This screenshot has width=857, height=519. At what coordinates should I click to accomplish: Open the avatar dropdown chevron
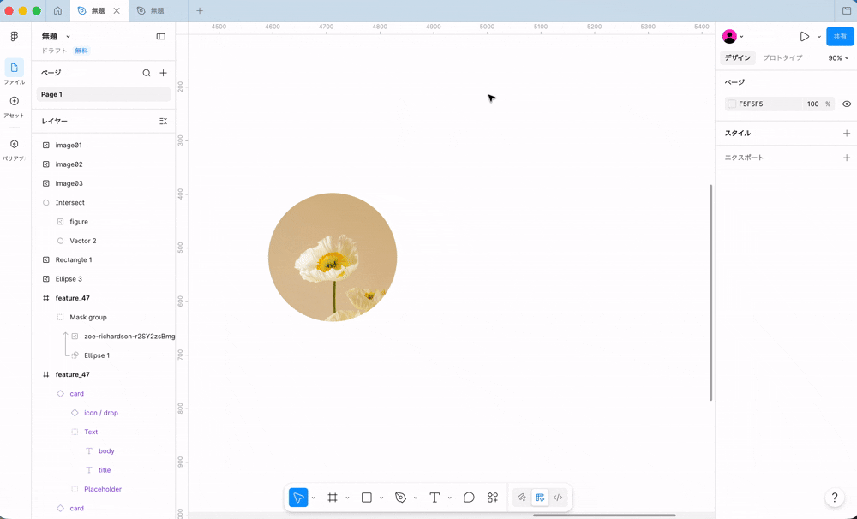click(x=741, y=37)
